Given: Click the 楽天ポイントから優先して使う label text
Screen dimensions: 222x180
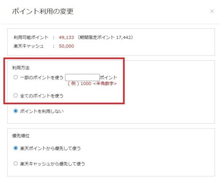Looking at the screenshot, I should coord(50,149).
